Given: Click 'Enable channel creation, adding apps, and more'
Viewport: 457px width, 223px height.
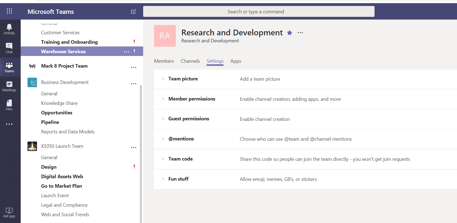Looking at the screenshot, I should pyautogui.click(x=290, y=99).
